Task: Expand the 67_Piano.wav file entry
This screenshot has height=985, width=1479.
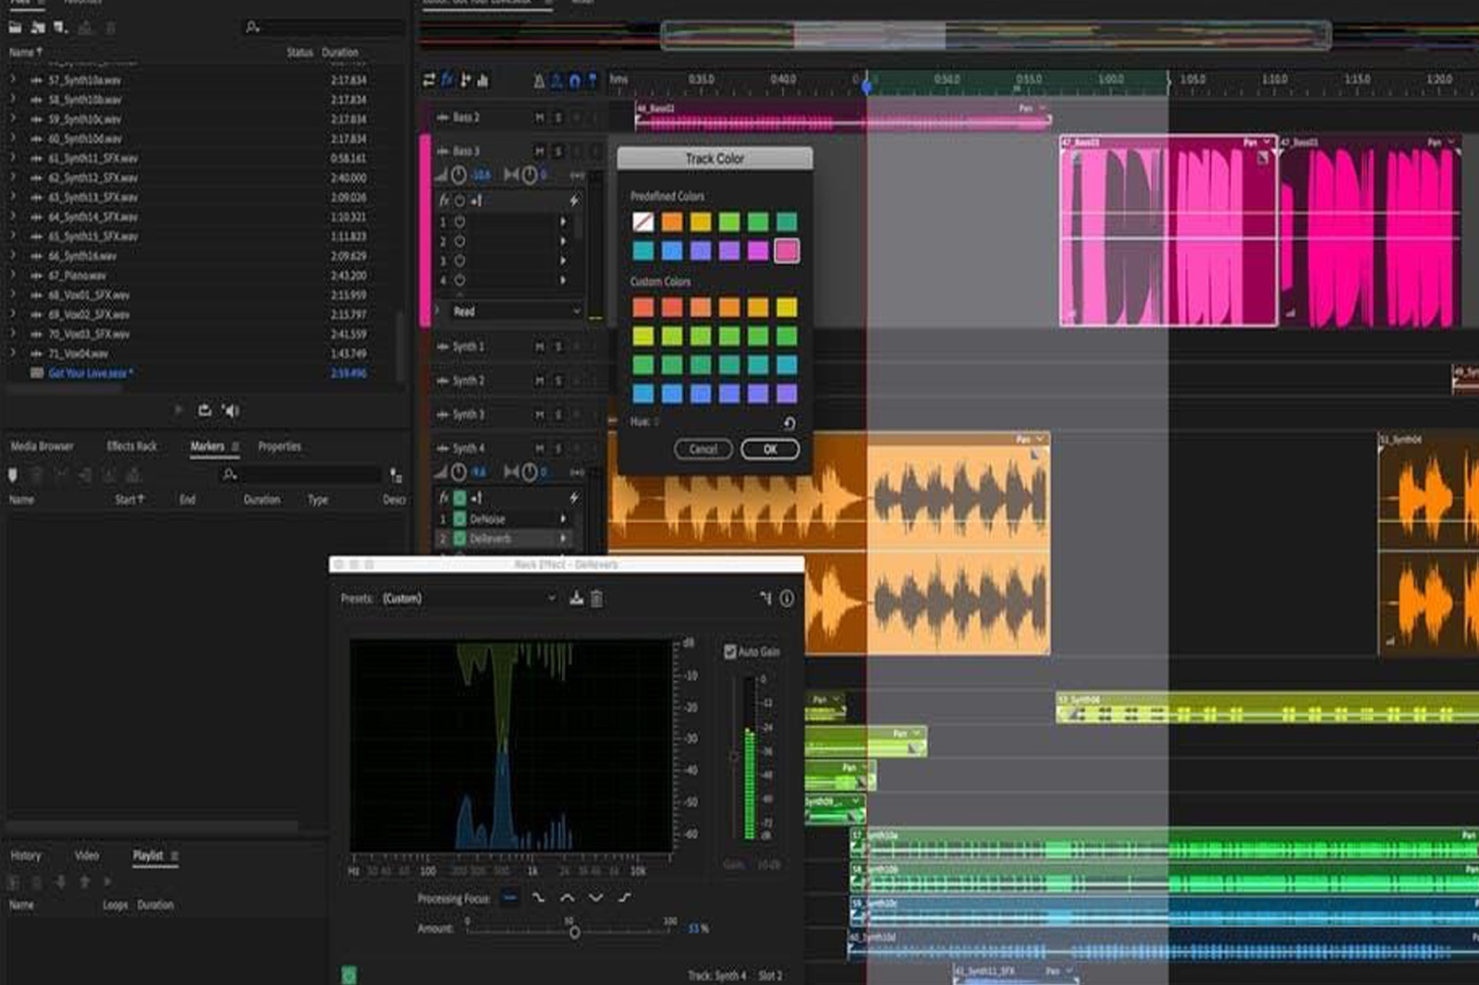Action: (13, 275)
